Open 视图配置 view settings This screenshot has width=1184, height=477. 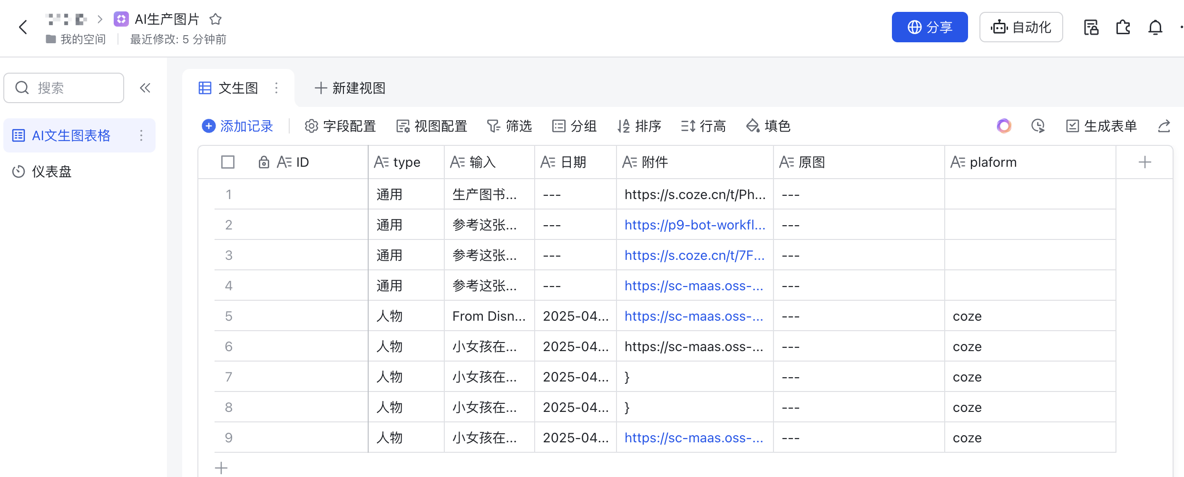[431, 126]
